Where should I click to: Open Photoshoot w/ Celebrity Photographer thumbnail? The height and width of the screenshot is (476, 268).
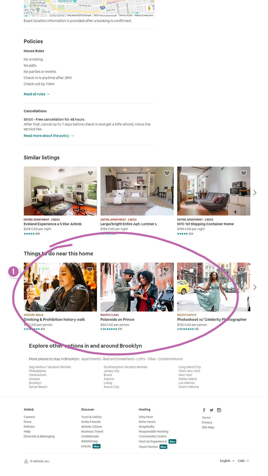[214, 287]
